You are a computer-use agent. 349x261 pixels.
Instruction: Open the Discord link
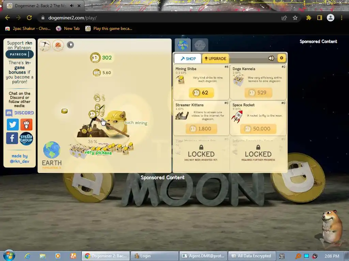pos(19,113)
